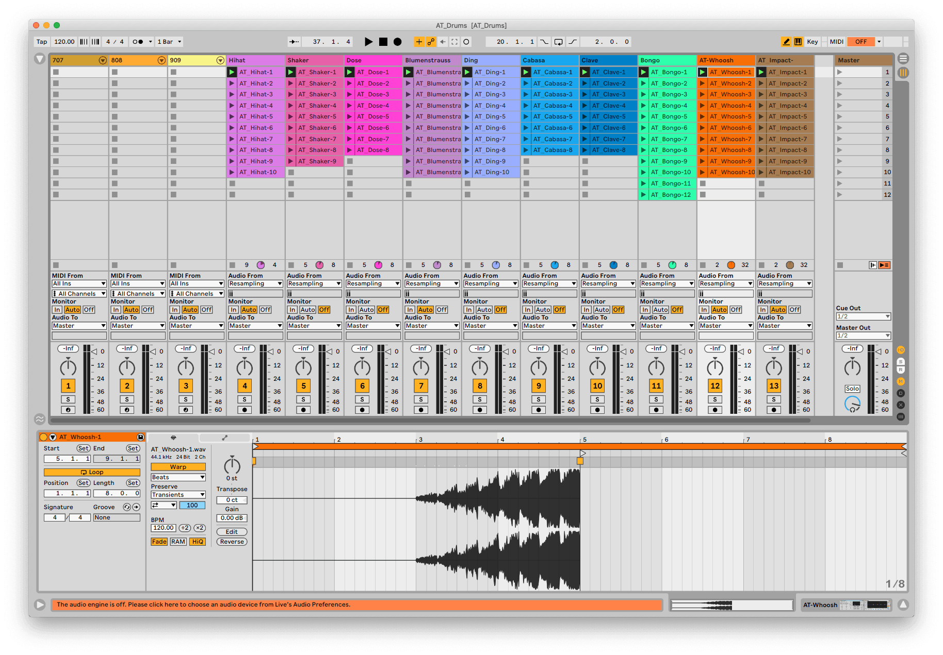The height and width of the screenshot is (655, 943).
Task: Click the Reverse button for the sample
Action: pyautogui.click(x=232, y=542)
